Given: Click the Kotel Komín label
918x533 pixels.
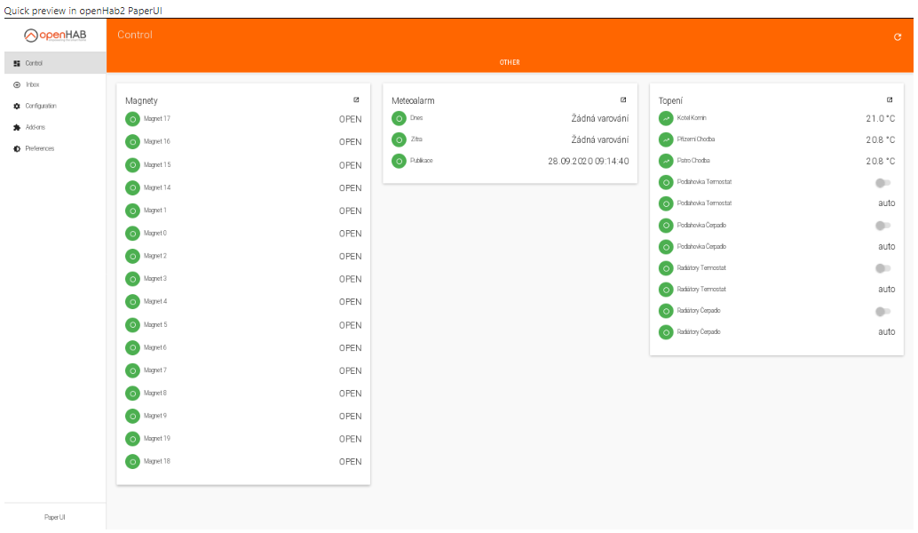Looking at the screenshot, I should (692, 118).
